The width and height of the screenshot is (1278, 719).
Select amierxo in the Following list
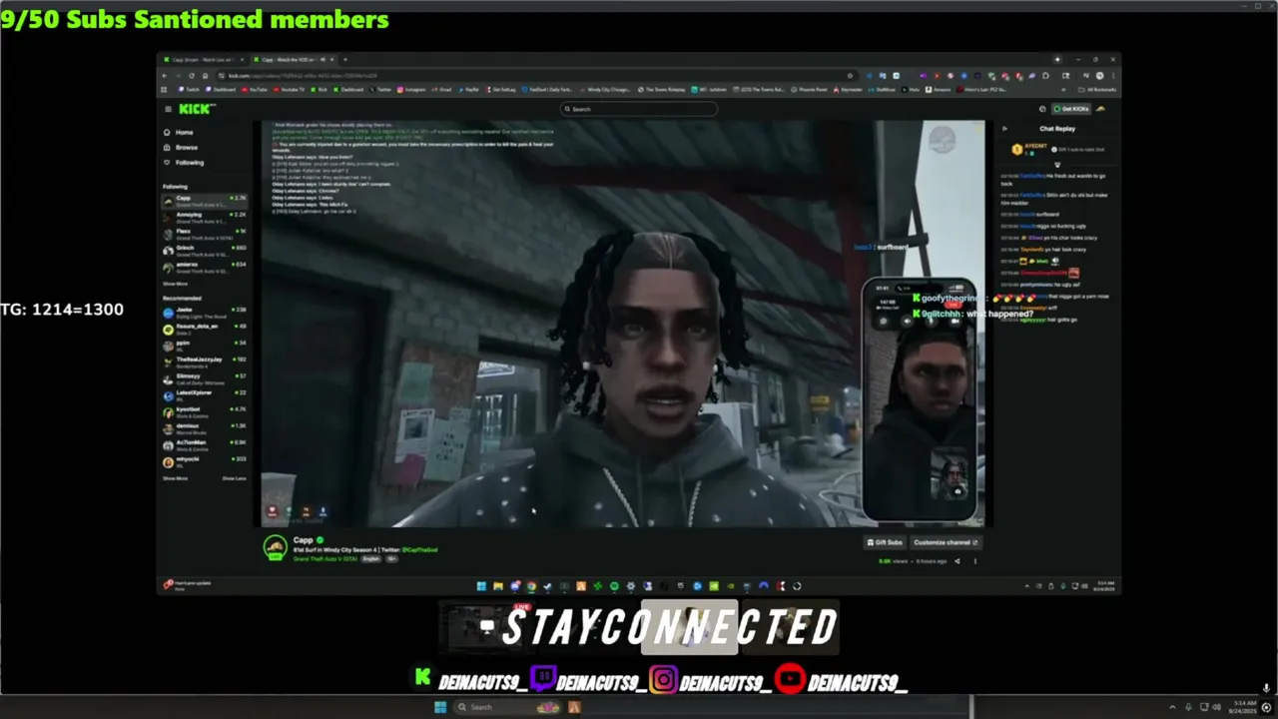tap(205, 267)
